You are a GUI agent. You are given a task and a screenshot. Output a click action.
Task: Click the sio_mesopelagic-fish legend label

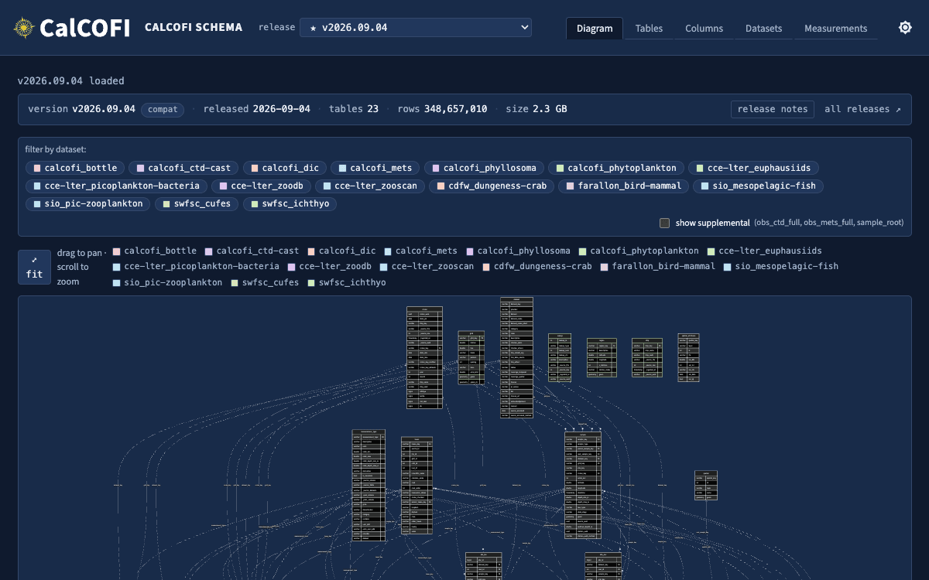point(787,266)
